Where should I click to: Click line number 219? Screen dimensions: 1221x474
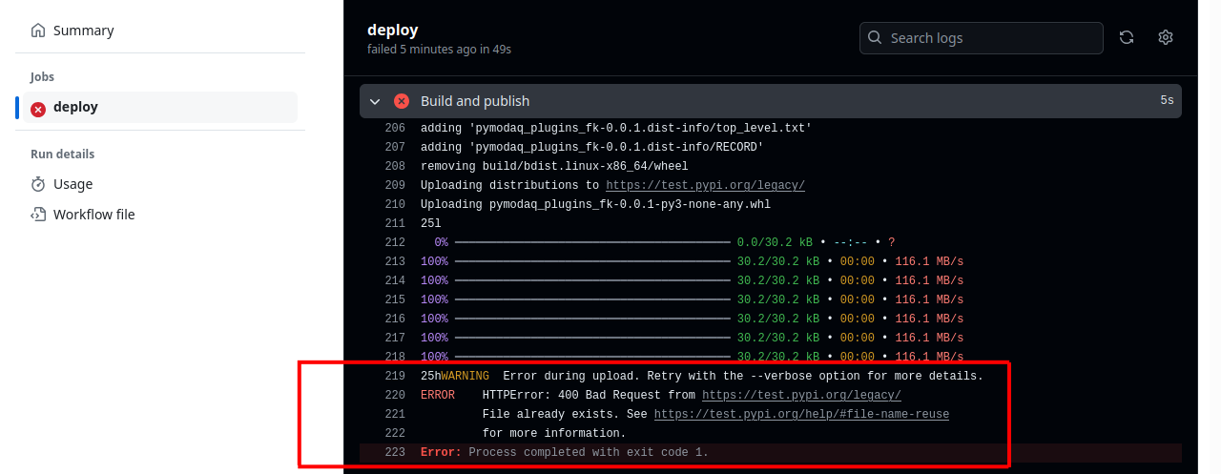394,376
